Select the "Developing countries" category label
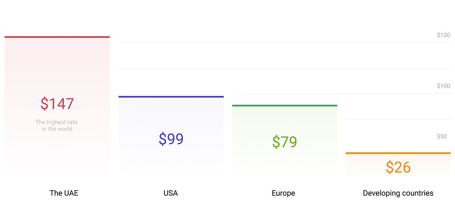 (x=398, y=193)
